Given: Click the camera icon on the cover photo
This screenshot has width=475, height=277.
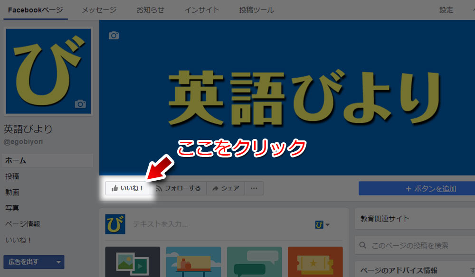Looking at the screenshot, I should tap(114, 36).
